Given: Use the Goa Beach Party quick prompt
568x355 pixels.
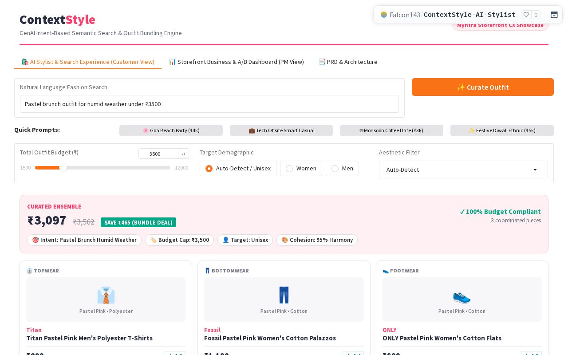Looking at the screenshot, I should point(171,130).
